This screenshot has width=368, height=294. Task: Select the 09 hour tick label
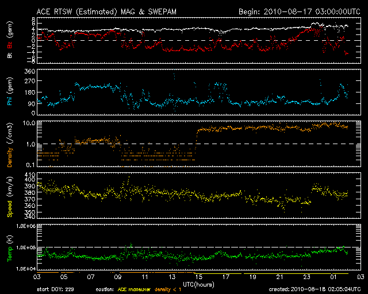click(x=118, y=277)
